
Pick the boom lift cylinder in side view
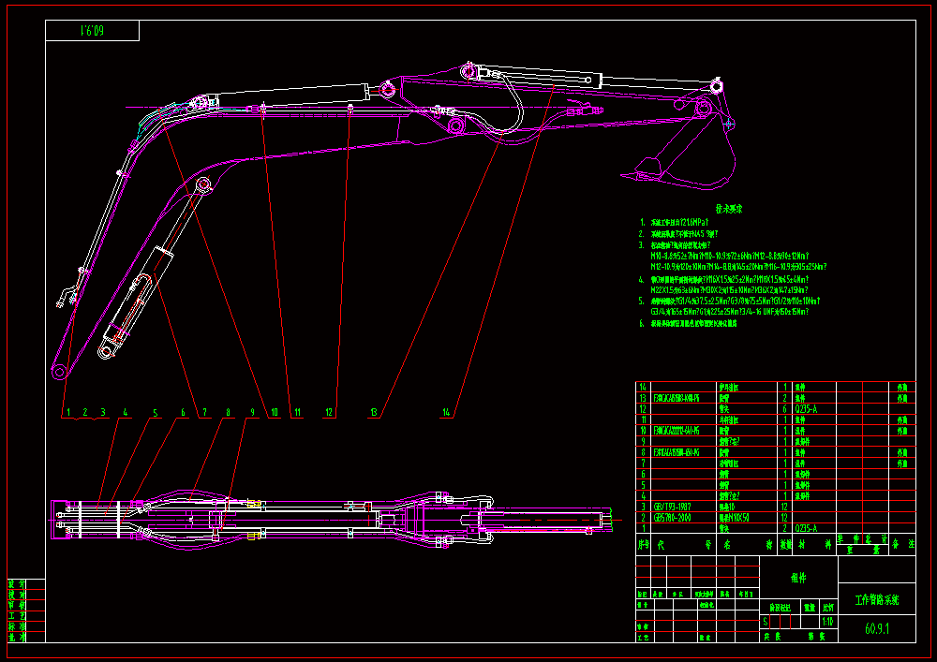(x=155, y=268)
